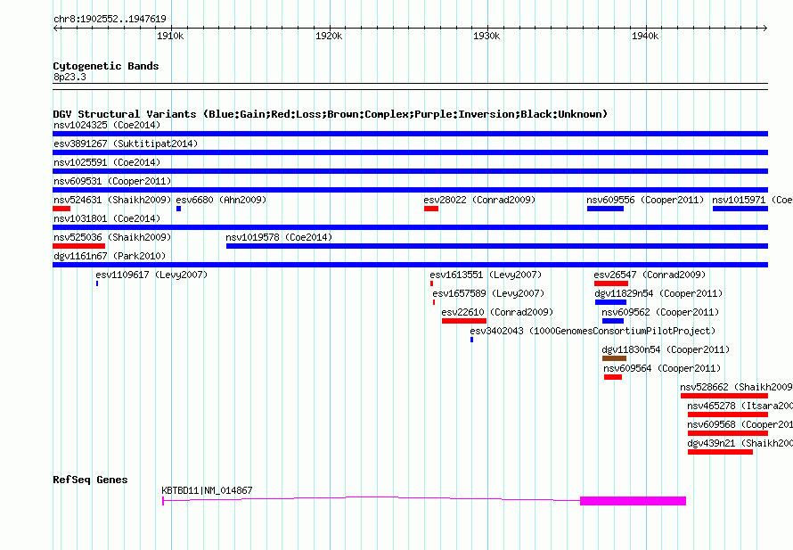The image size is (793, 550).
Task: Select red loss bar under esv28022
Action: [431, 209]
